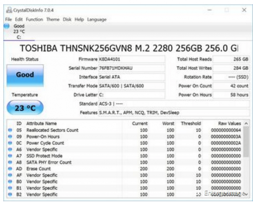Click the 23 °C temperature button

pos(24,109)
